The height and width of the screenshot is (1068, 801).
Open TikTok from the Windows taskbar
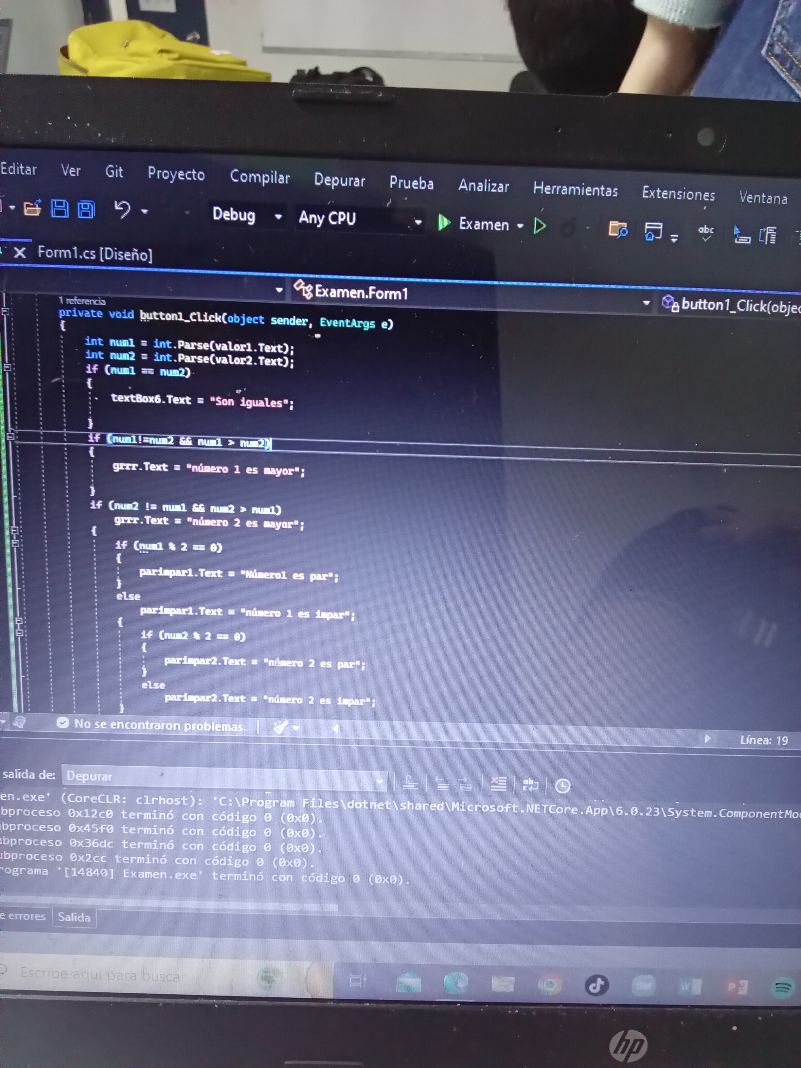596,985
